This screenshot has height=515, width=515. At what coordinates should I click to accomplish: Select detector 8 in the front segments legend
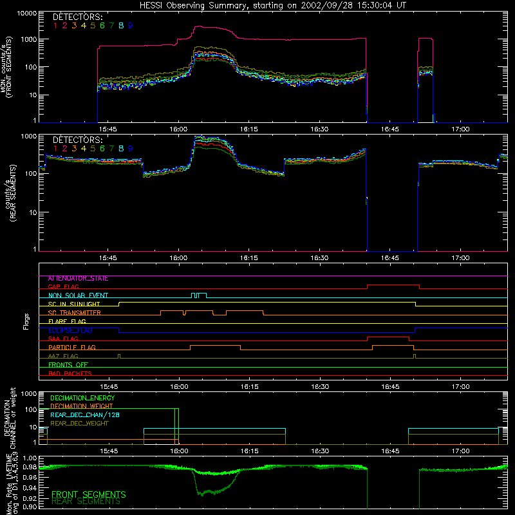(x=121, y=26)
